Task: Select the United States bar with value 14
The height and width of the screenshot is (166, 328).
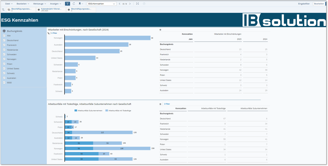Action: point(80,58)
